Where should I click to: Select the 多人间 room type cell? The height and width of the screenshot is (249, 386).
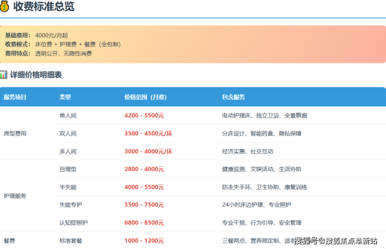[x=68, y=151]
